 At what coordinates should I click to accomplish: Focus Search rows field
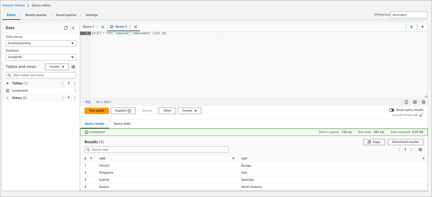(156, 149)
